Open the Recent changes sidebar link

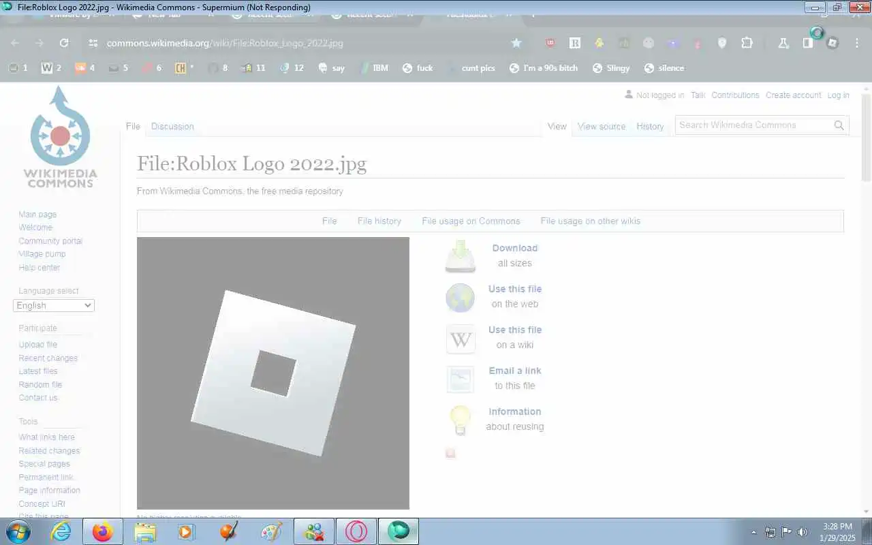tap(48, 358)
